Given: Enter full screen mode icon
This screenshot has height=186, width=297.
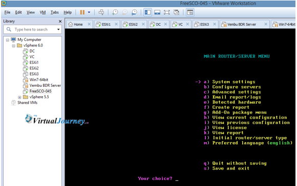Looking at the screenshot, I should 167,12.
